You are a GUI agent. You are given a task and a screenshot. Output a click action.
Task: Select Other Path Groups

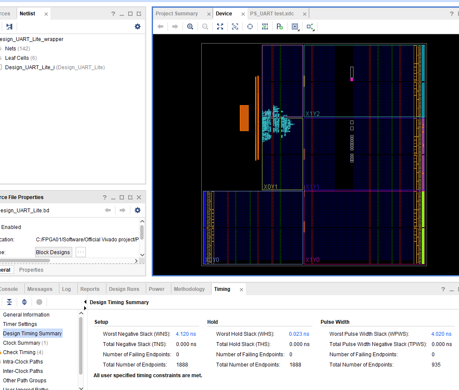point(25,380)
